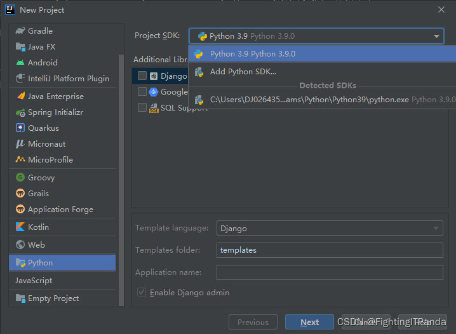Select the Micronaut list entry
456x334 pixels.
pyautogui.click(x=62, y=144)
